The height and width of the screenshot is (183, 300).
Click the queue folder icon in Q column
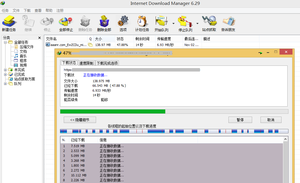[x=90, y=45]
